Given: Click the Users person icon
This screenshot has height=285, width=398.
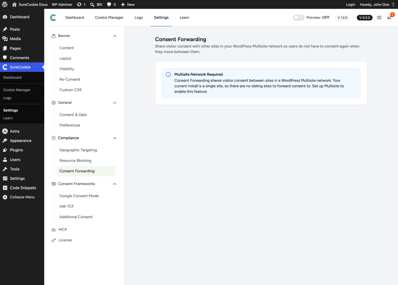Looking at the screenshot, I should tap(5, 160).
